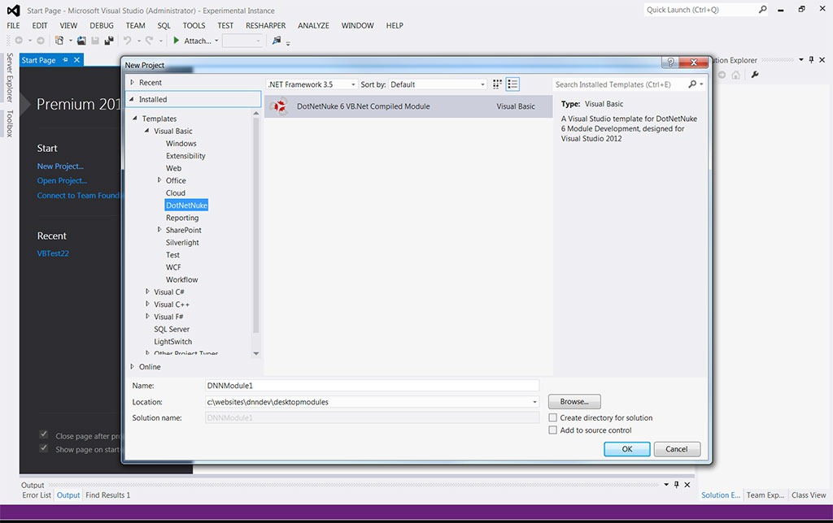Image resolution: width=833 pixels, height=523 pixels.
Task: Toggle Show page on startup checkbox
Action: pyautogui.click(x=44, y=449)
